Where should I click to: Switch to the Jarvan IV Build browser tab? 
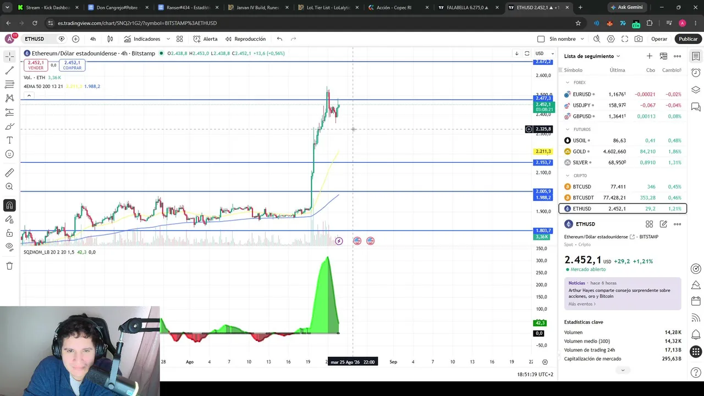[257, 8]
